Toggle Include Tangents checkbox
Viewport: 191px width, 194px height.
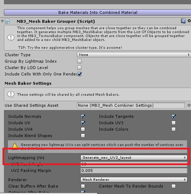[174, 116]
